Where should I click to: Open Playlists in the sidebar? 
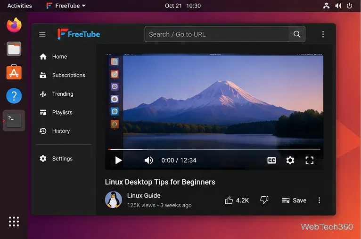tap(56, 112)
